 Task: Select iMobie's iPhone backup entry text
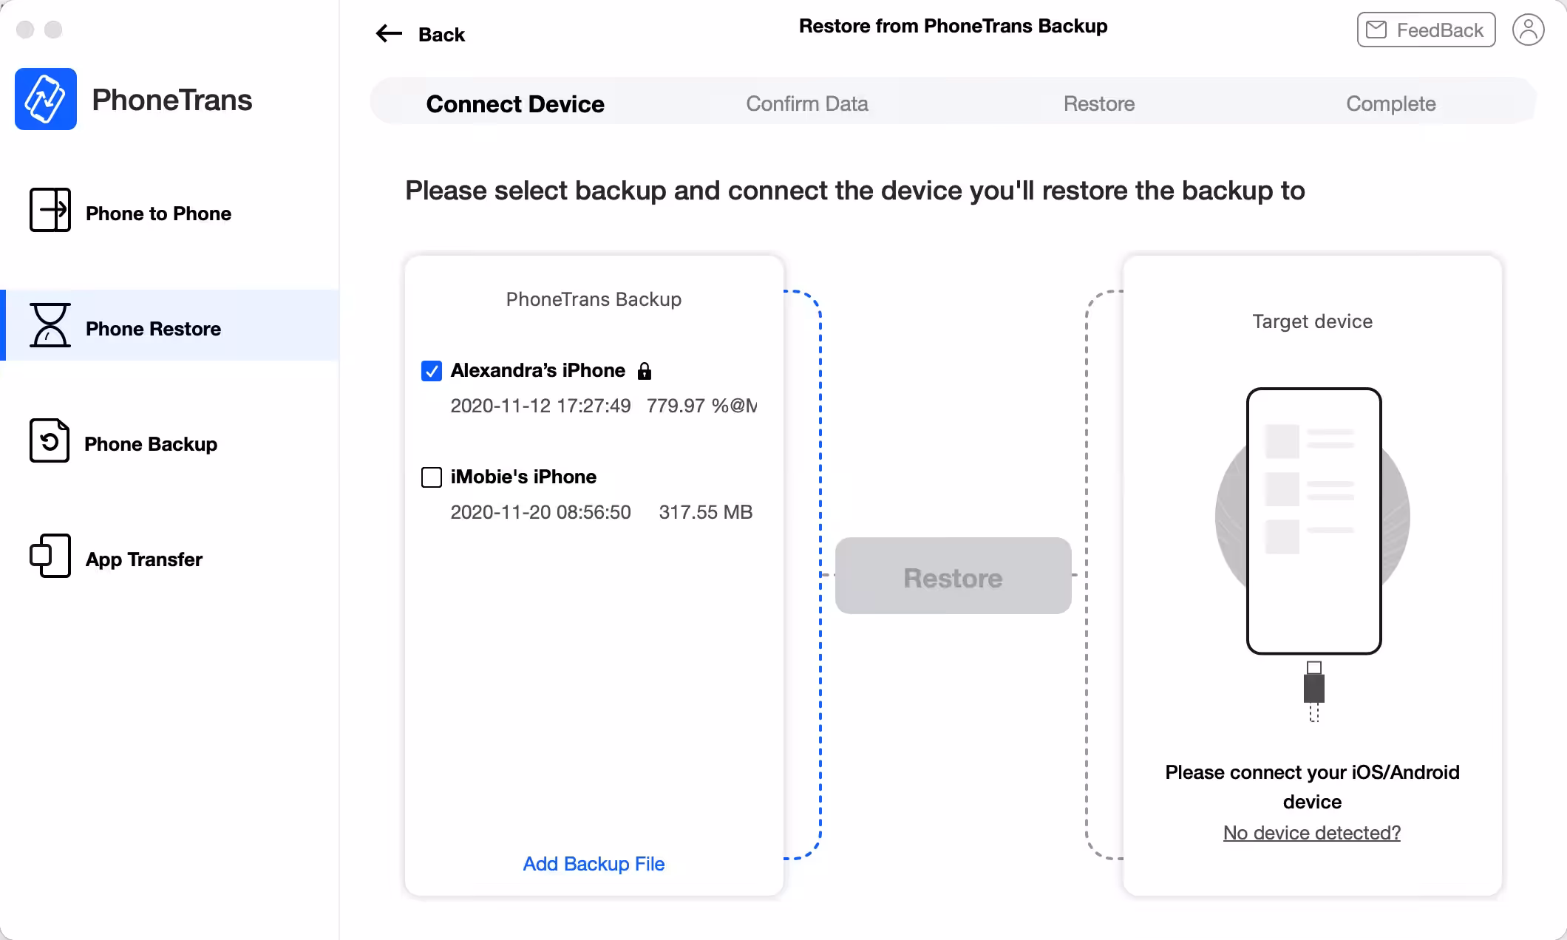(x=523, y=477)
